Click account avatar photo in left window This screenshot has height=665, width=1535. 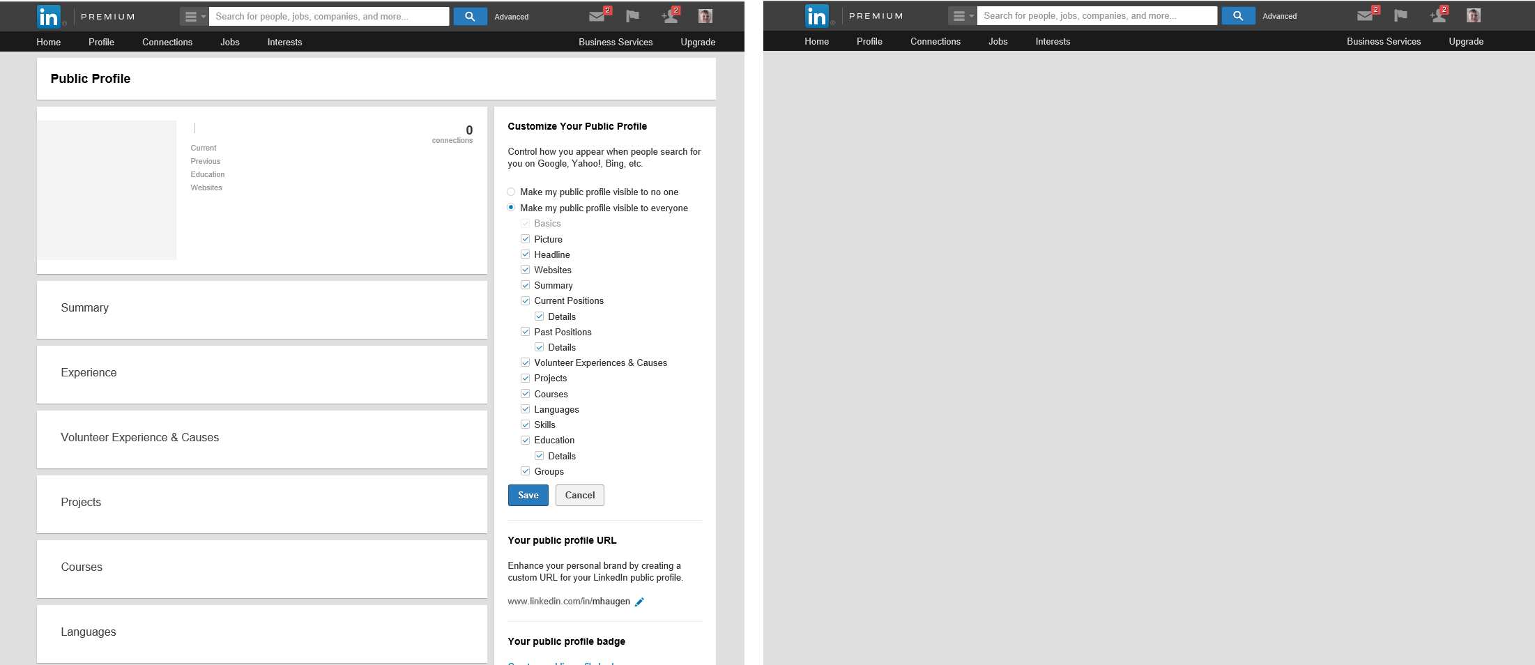[x=705, y=17]
